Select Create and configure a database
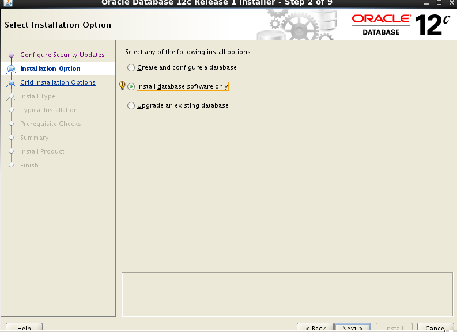Viewport: 457px width, 332px height. pos(182,67)
